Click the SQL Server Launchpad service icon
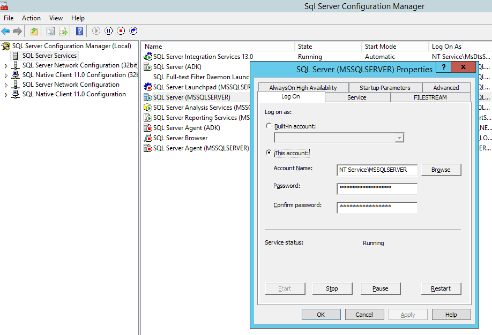The width and height of the screenshot is (492, 335). [148, 87]
